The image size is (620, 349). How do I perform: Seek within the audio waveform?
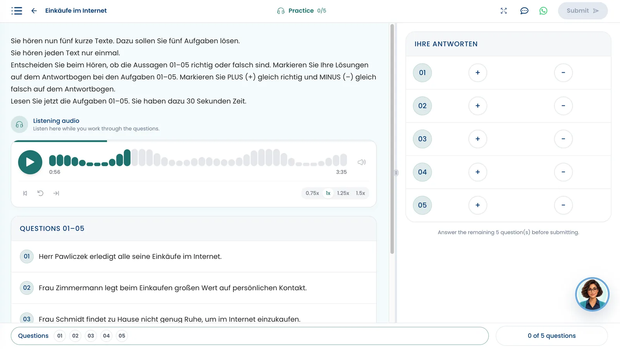tap(198, 158)
